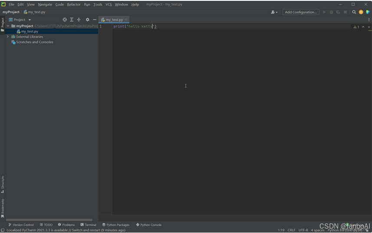Change the UTF-8 file encoding
Viewport: 372px width, 233px height.
[303, 230]
